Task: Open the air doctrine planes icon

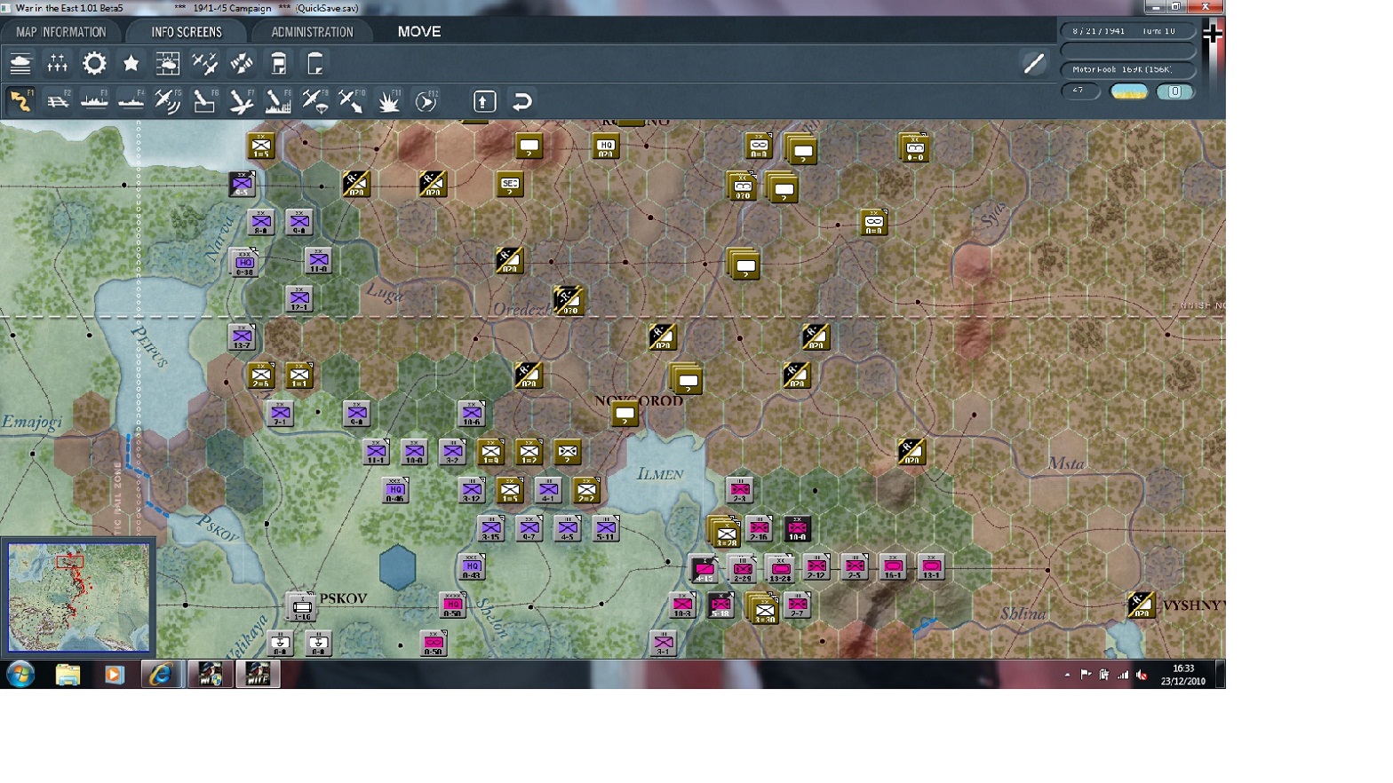Action: [x=205, y=64]
